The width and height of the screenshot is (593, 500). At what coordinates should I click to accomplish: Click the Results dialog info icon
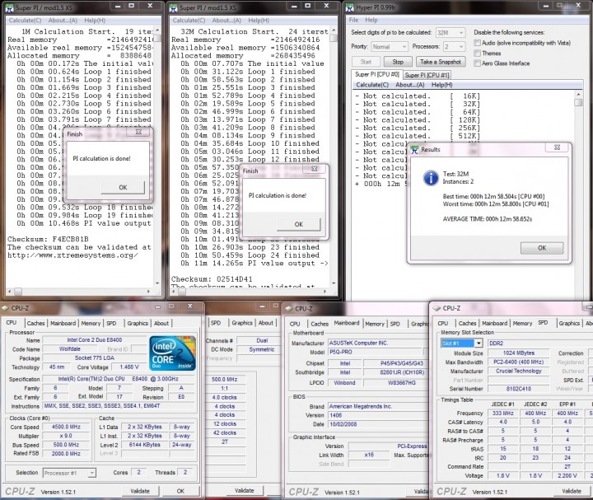pyautogui.click(x=431, y=177)
